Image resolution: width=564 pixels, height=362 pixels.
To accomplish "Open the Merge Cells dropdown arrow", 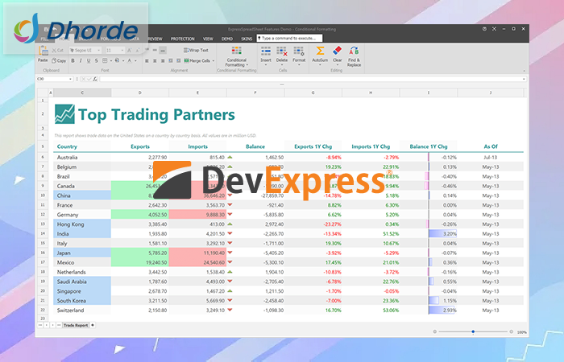I will click(214, 61).
